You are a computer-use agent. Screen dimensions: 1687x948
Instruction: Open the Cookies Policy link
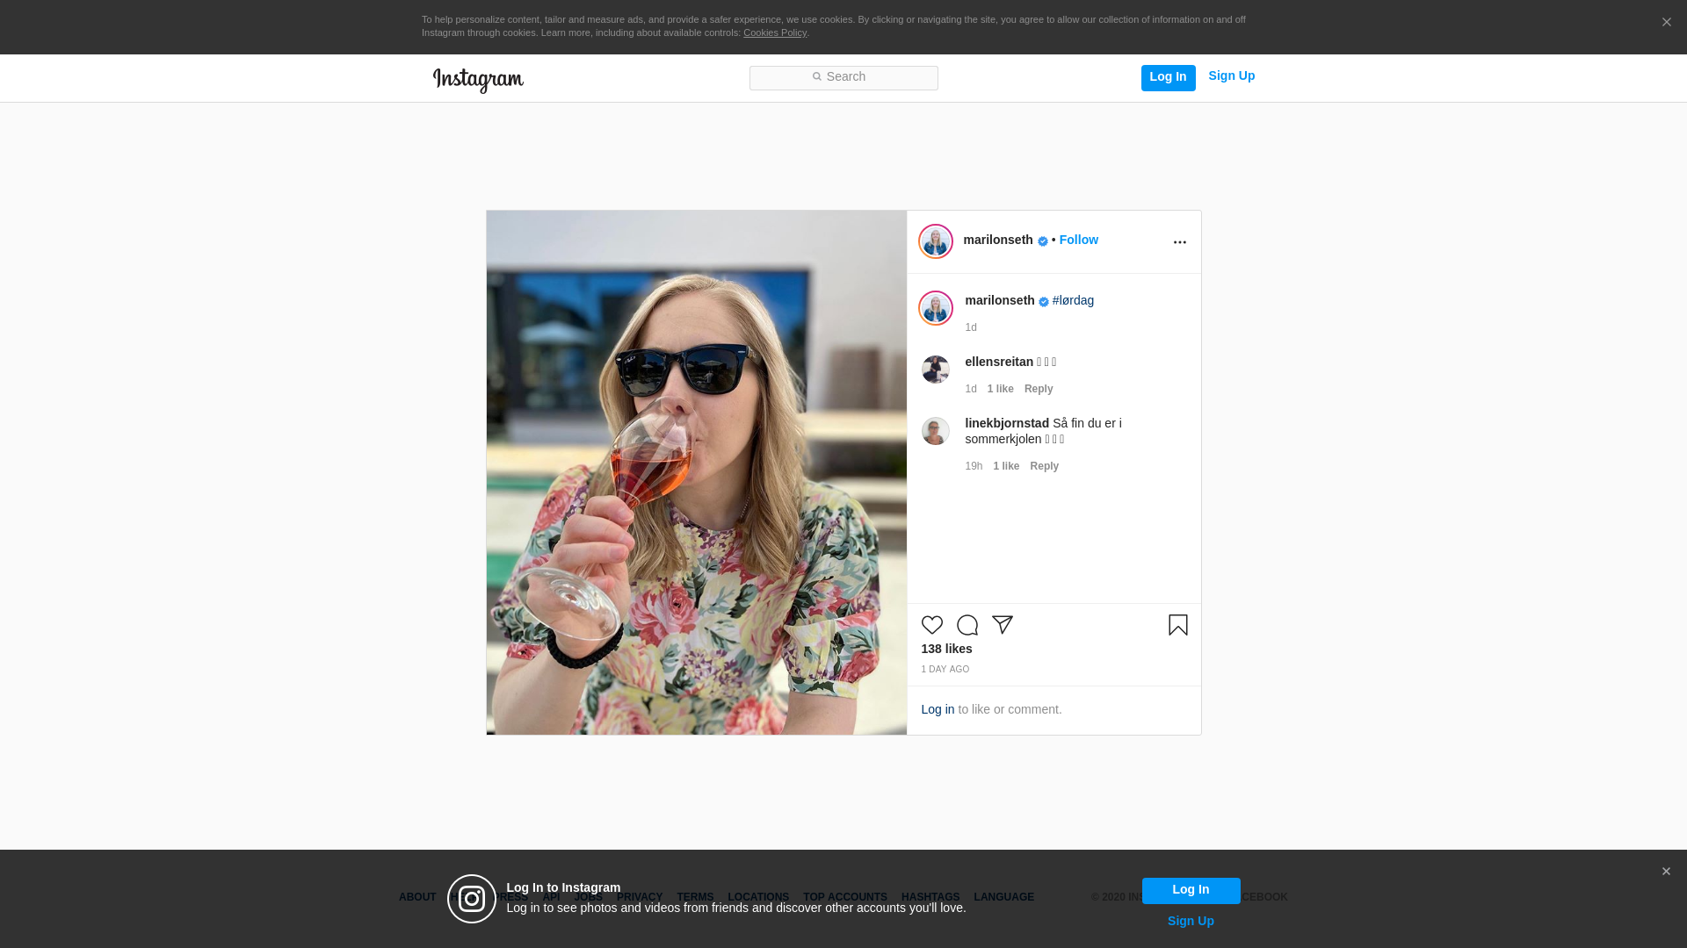click(x=774, y=32)
